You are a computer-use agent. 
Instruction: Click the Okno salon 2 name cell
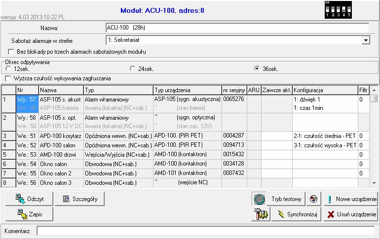tap(61, 173)
